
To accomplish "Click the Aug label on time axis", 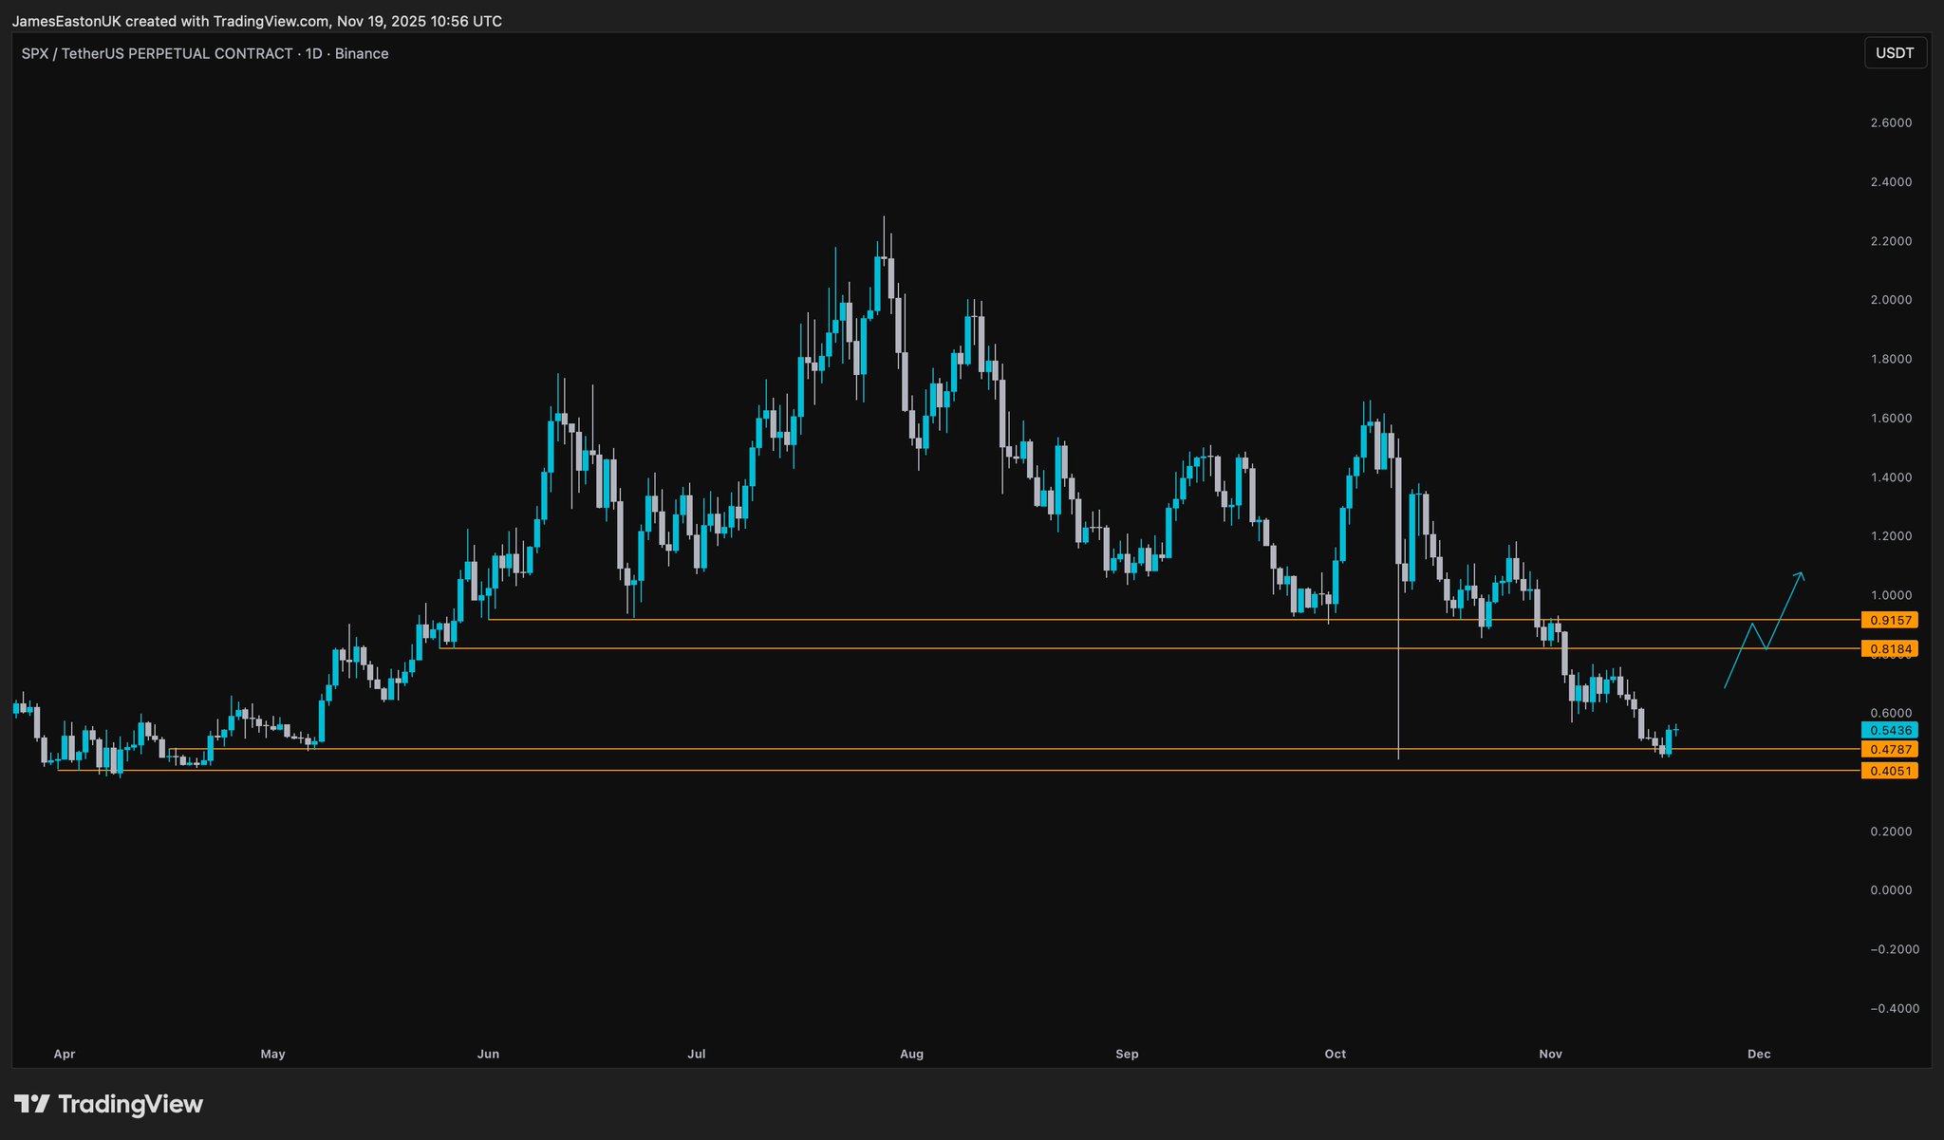I will point(911,1054).
